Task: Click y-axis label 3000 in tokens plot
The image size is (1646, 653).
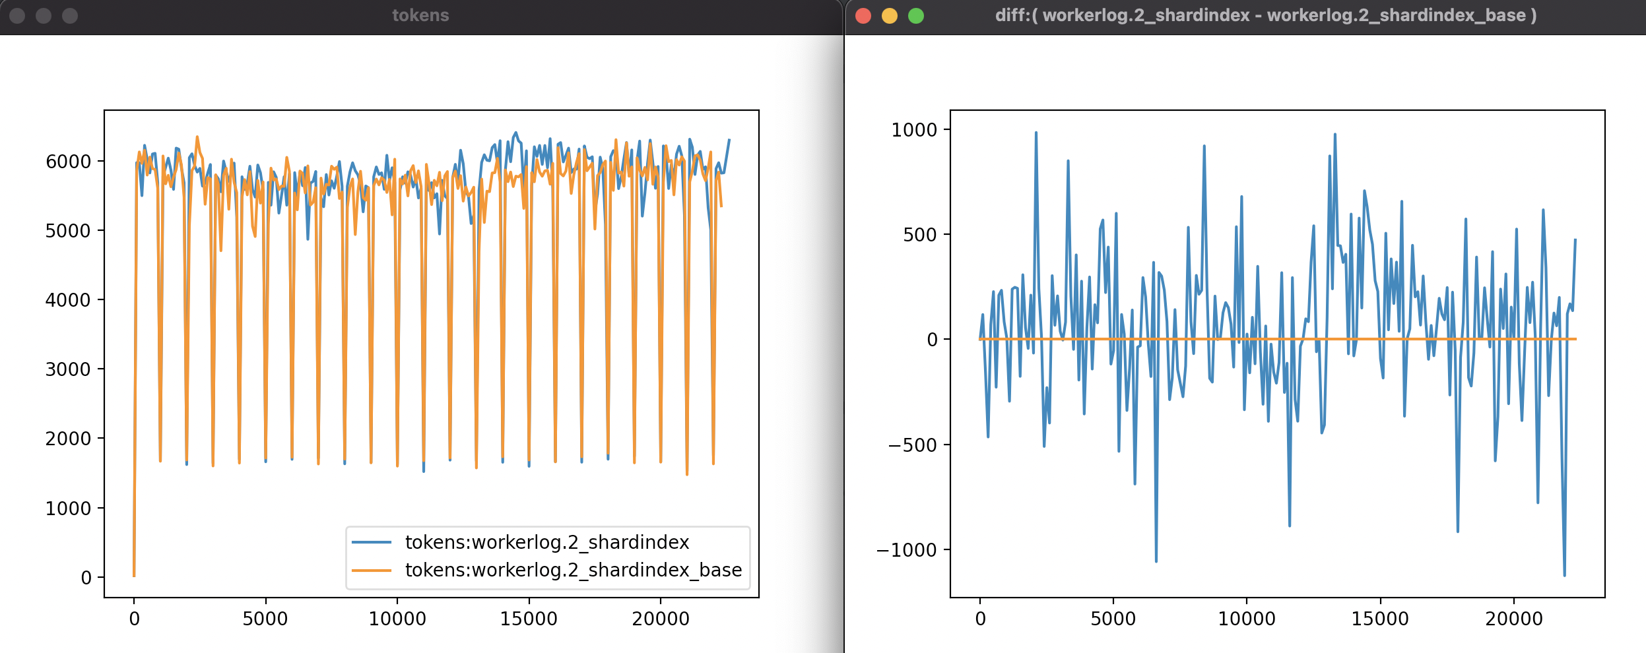Action: coord(68,369)
